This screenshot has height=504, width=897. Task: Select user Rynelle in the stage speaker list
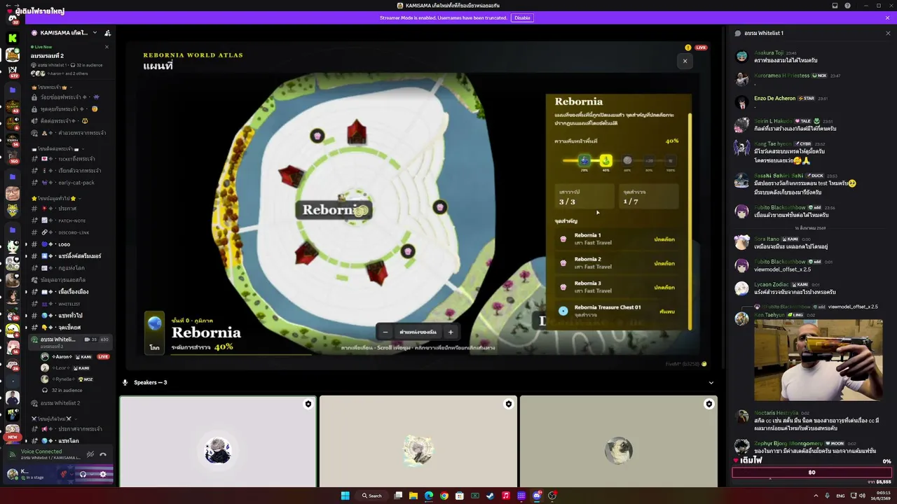76,379
